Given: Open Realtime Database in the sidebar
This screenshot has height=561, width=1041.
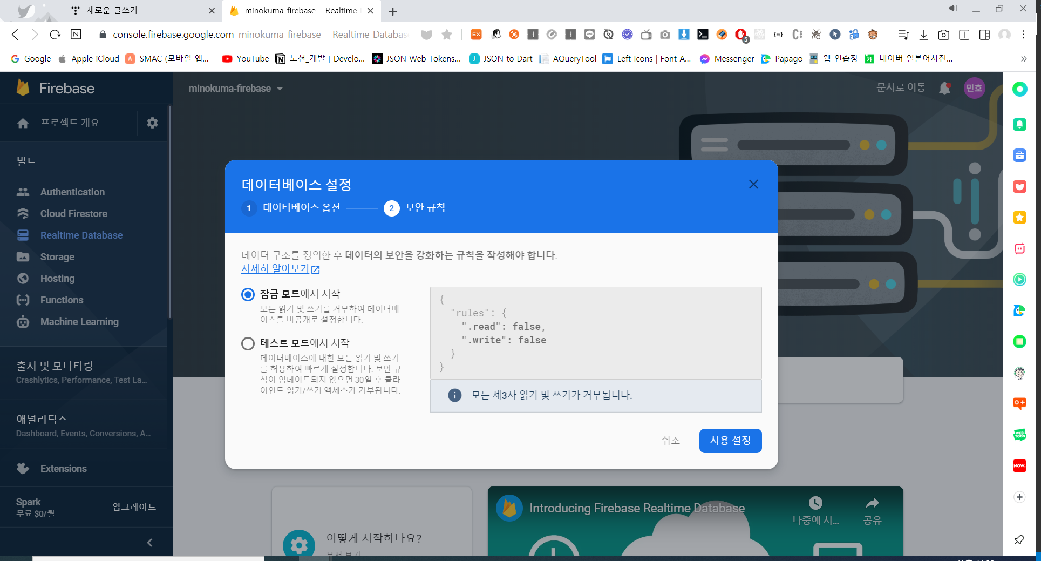Looking at the screenshot, I should pos(81,235).
